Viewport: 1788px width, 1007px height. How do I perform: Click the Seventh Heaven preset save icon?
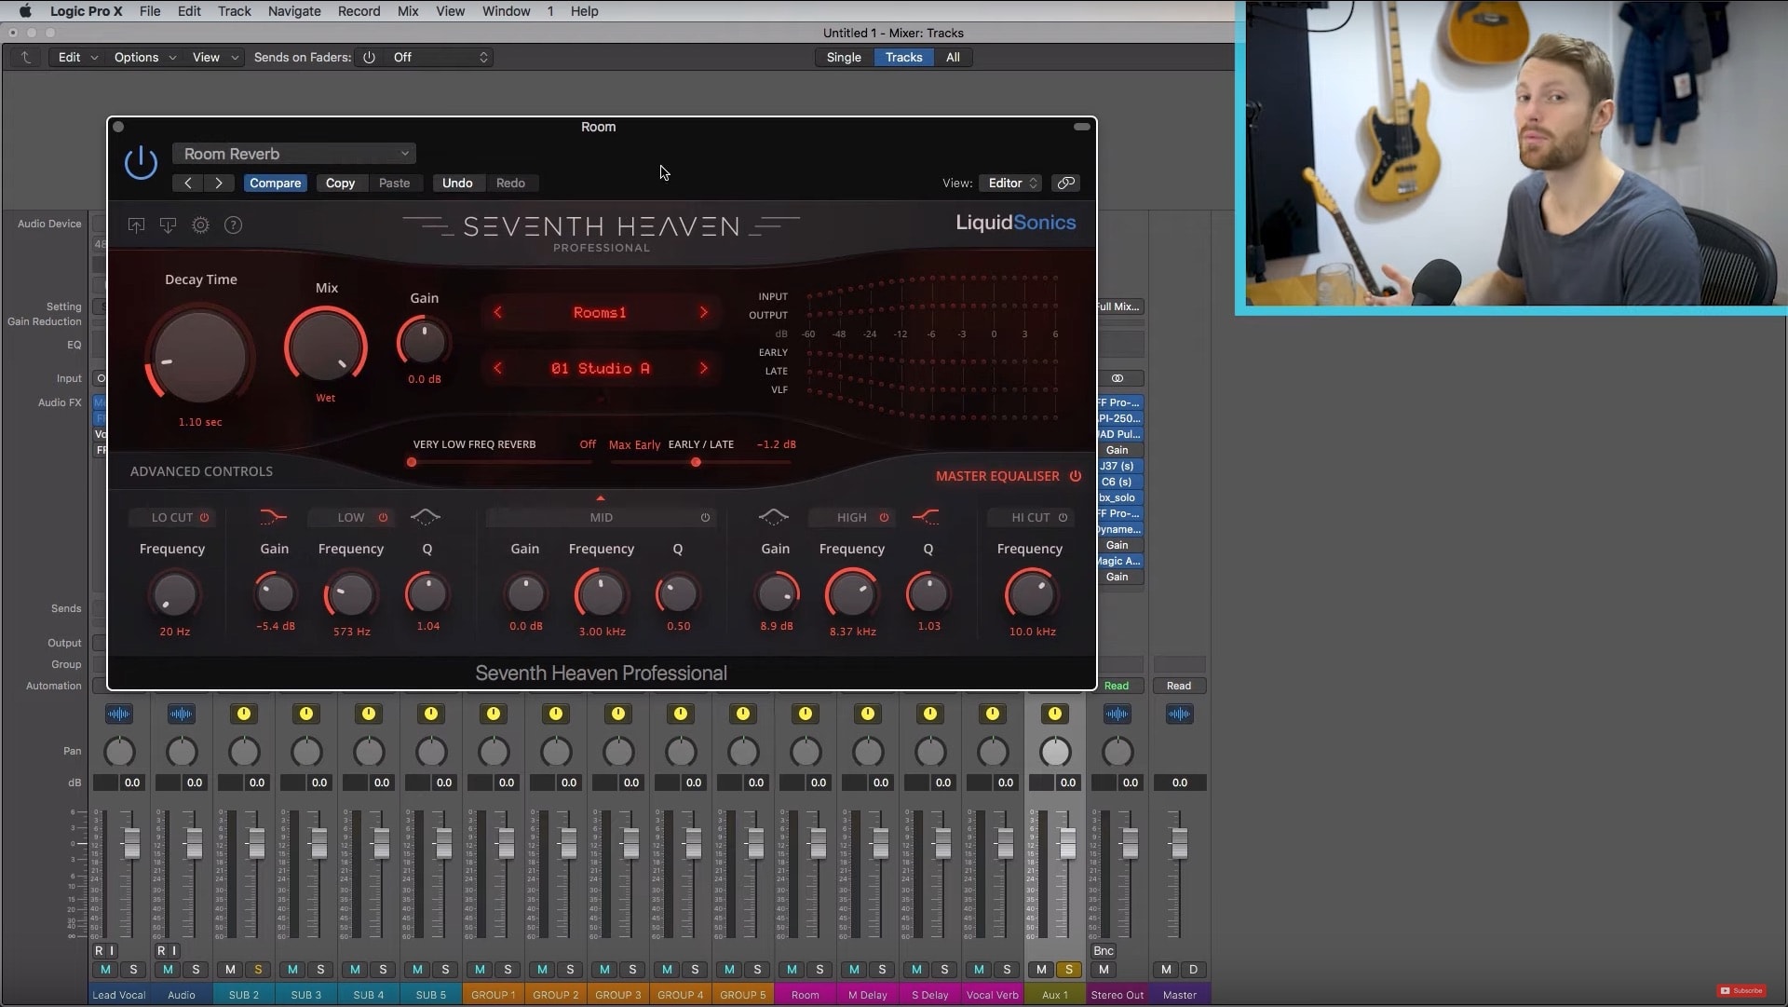[168, 225]
